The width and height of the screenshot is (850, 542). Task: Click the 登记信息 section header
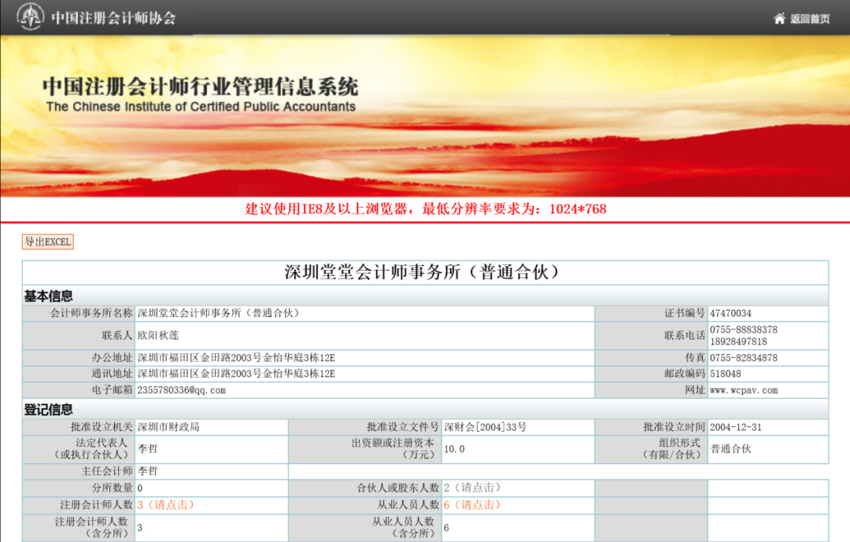tap(48, 409)
